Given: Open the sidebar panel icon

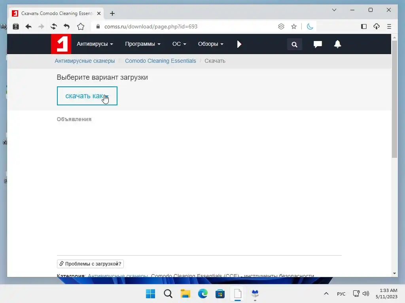Looking at the screenshot, I should click(x=364, y=26).
